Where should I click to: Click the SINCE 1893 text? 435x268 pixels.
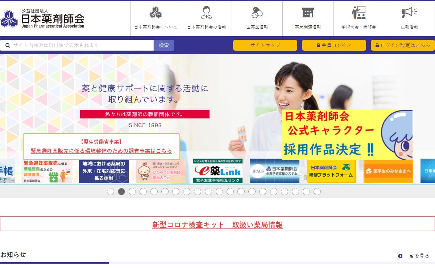tap(145, 125)
